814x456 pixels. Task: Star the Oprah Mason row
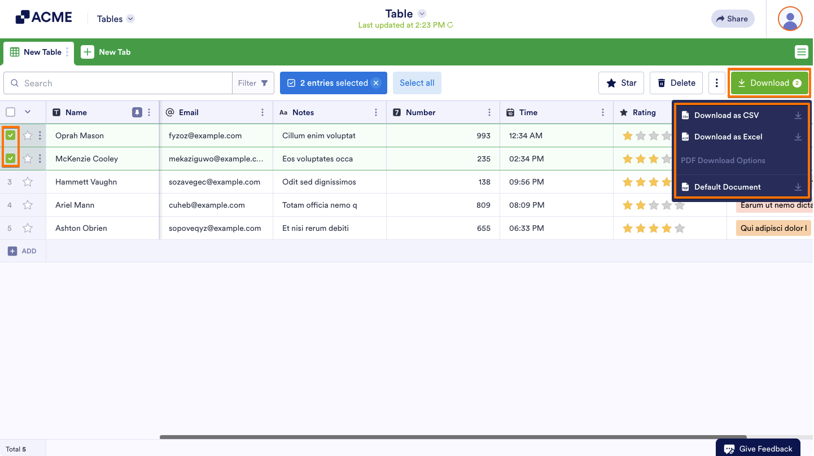click(28, 135)
